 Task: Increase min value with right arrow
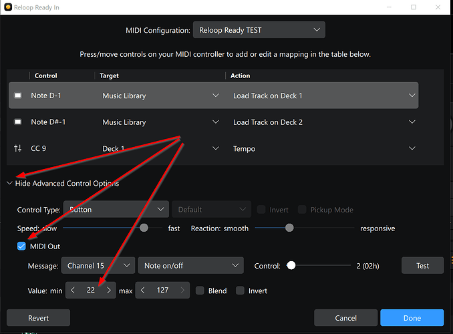pyautogui.click(x=109, y=291)
